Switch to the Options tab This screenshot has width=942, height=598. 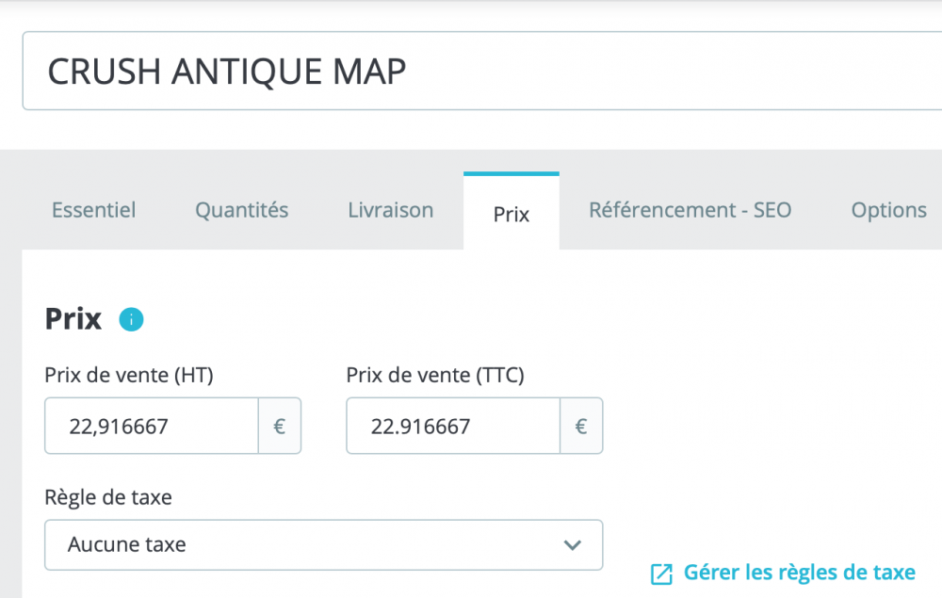pos(888,210)
